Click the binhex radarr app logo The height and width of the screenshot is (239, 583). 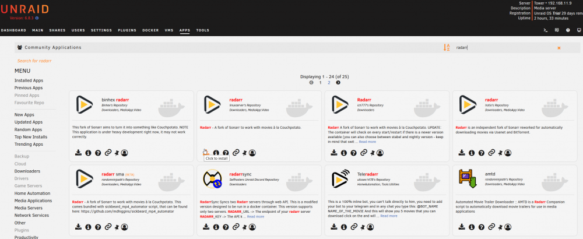tap(85, 104)
